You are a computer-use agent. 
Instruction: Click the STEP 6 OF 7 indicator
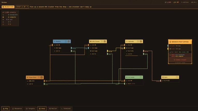tap(22, 7)
